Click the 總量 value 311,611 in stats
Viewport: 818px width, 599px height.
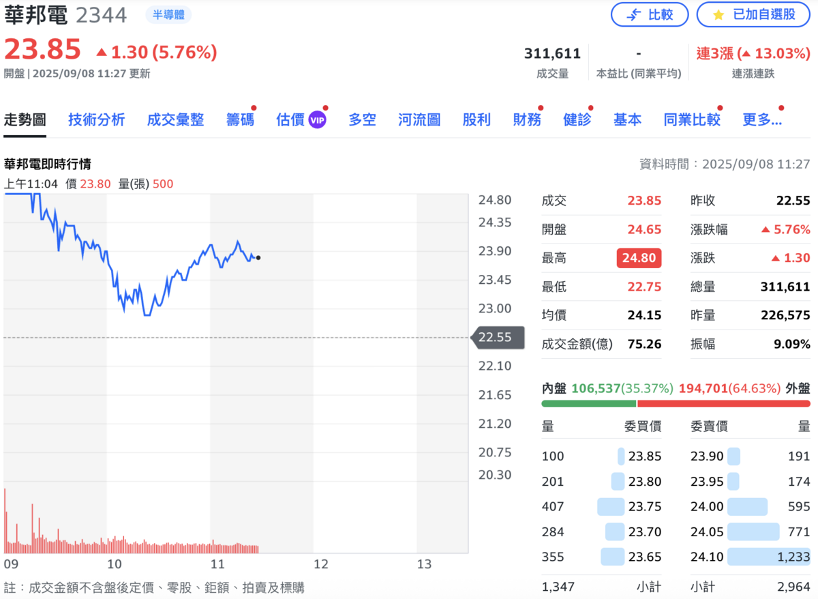(785, 287)
